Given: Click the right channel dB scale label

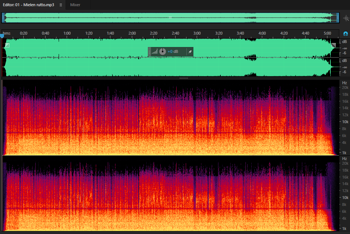Looking at the screenshot, I should [x=345, y=61].
